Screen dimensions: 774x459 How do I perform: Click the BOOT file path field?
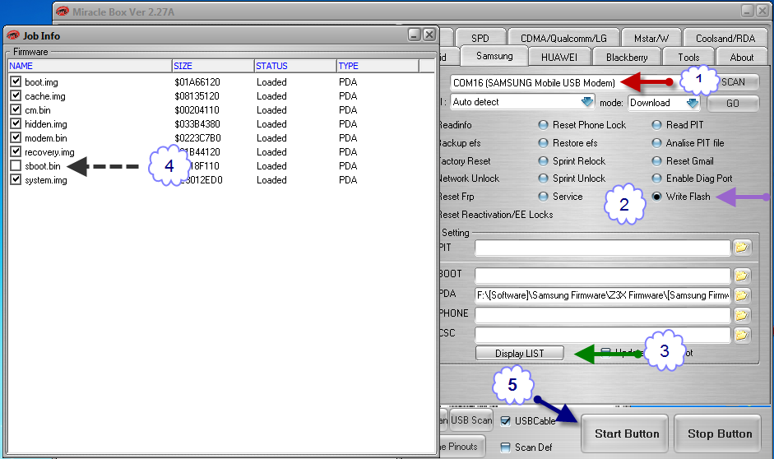point(602,276)
